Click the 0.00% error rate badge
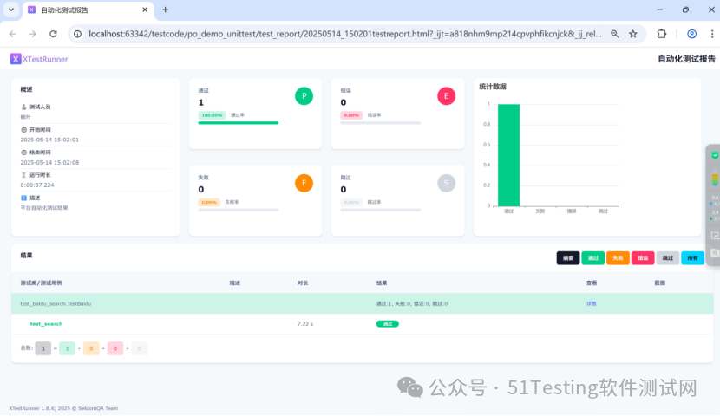This screenshot has height=416, width=720. pyautogui.click(x=351, y=115)
